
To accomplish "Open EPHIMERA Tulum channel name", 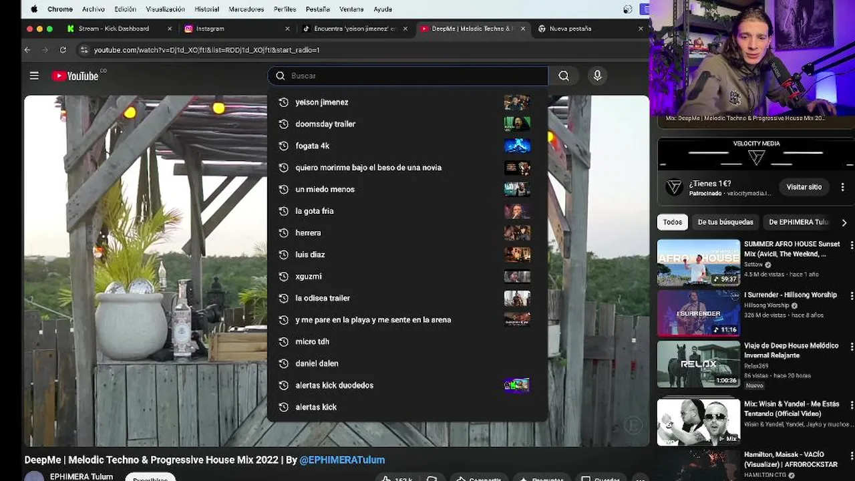I will click(81, 476).
